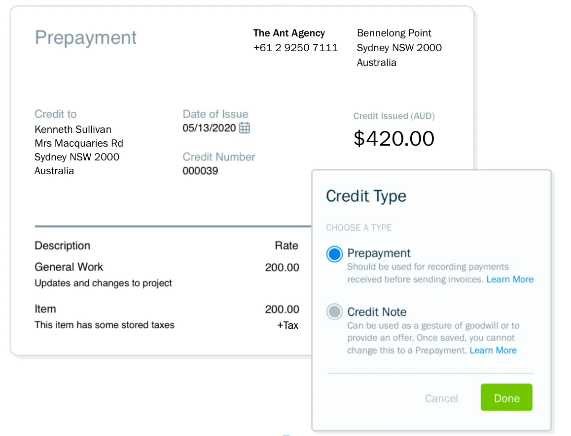
Task: Edit 'Updates and changes to project' description
Action: click(x=103, y=283)
